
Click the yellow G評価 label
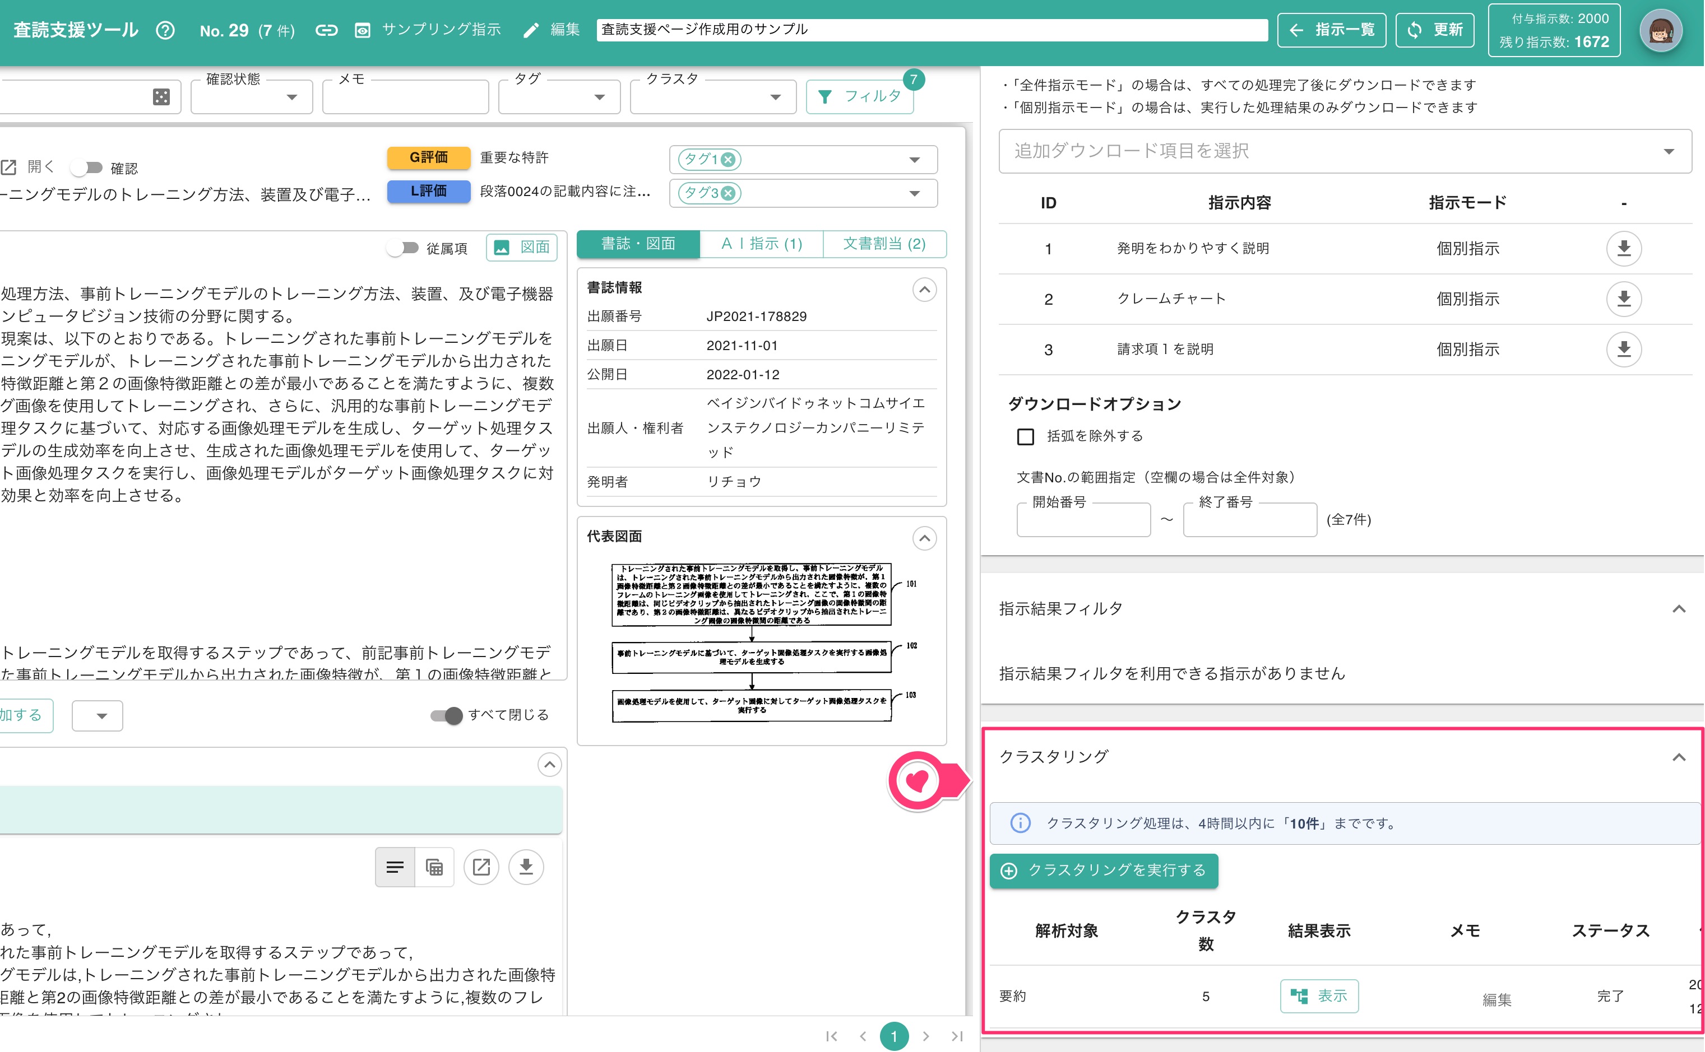(x=428, y=157)
